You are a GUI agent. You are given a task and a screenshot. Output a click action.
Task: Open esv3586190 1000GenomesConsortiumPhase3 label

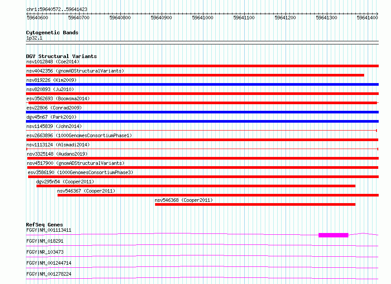(x=80, y=172)
